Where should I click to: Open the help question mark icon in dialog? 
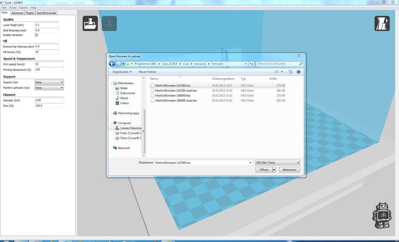pyautogui.click(x=298, y=72)
